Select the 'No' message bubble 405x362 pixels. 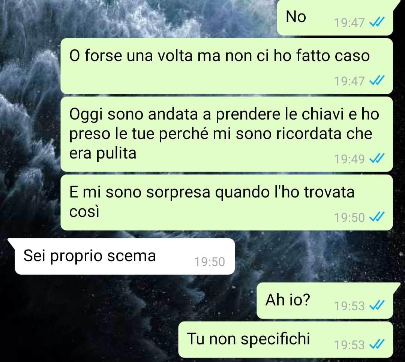[x=335, y=18]
